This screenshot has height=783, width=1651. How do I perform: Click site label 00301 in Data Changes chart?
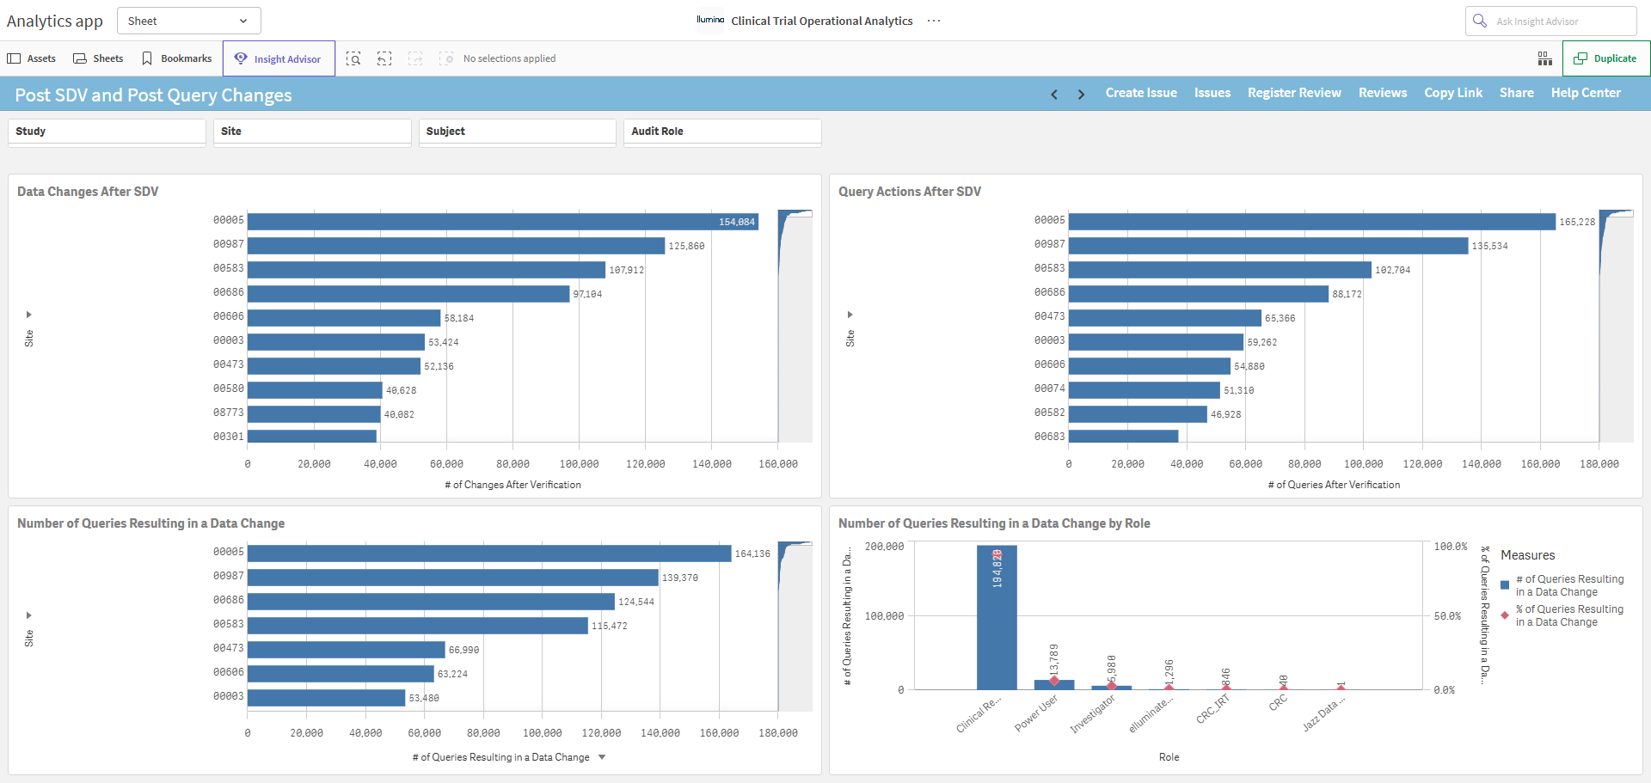pyautogui.click(x=229, y=437)
